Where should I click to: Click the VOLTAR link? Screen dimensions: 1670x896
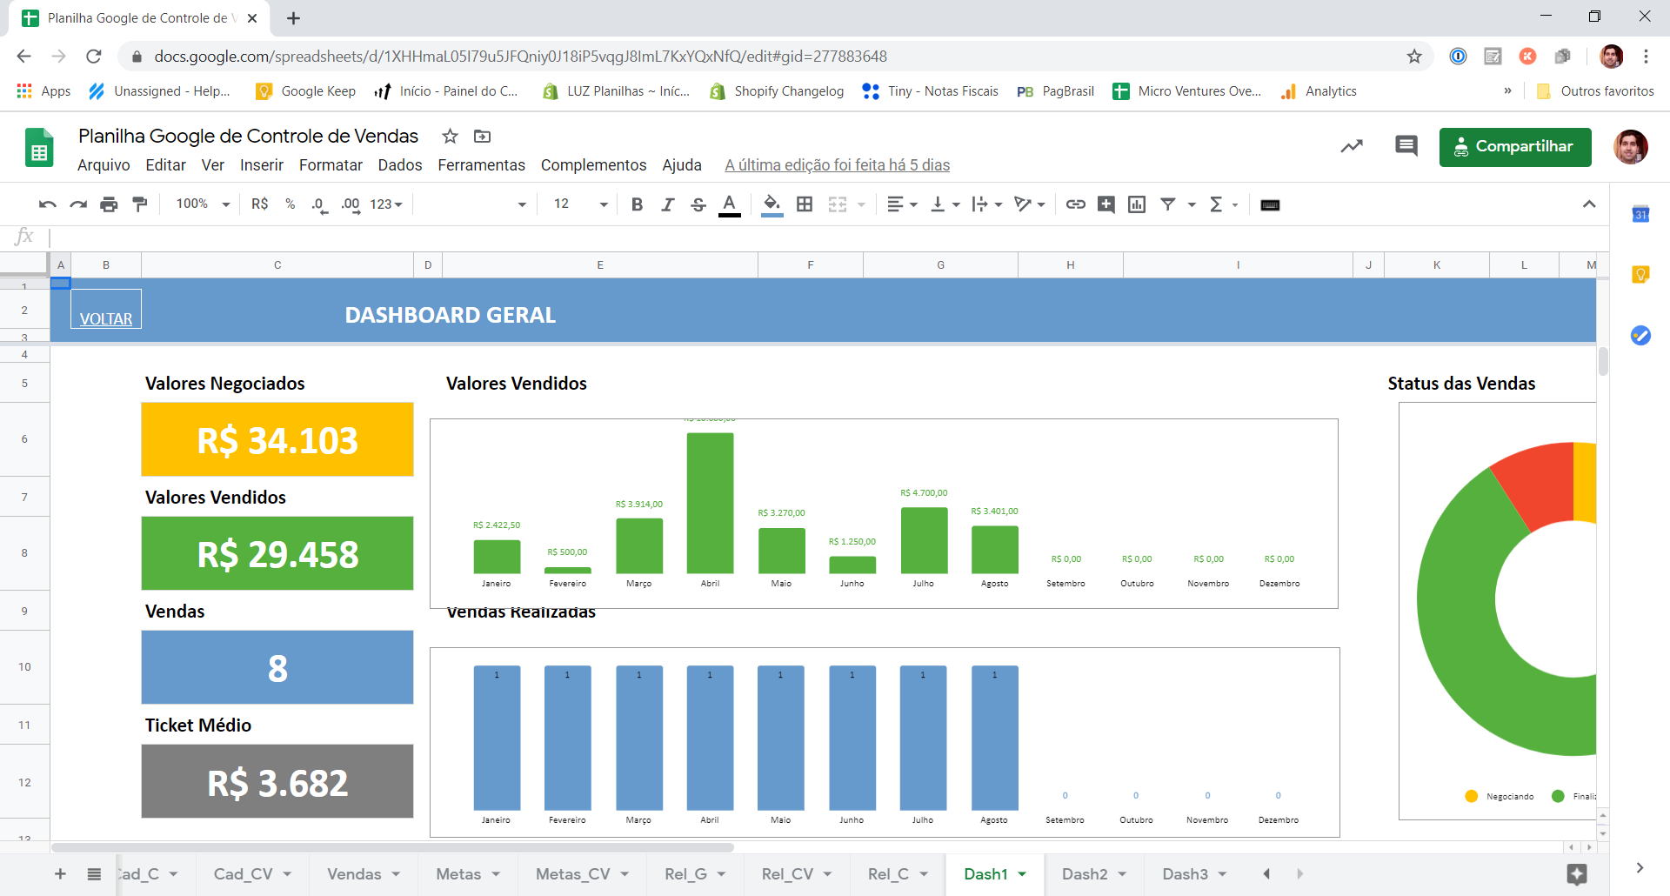(x=106, y=319)
